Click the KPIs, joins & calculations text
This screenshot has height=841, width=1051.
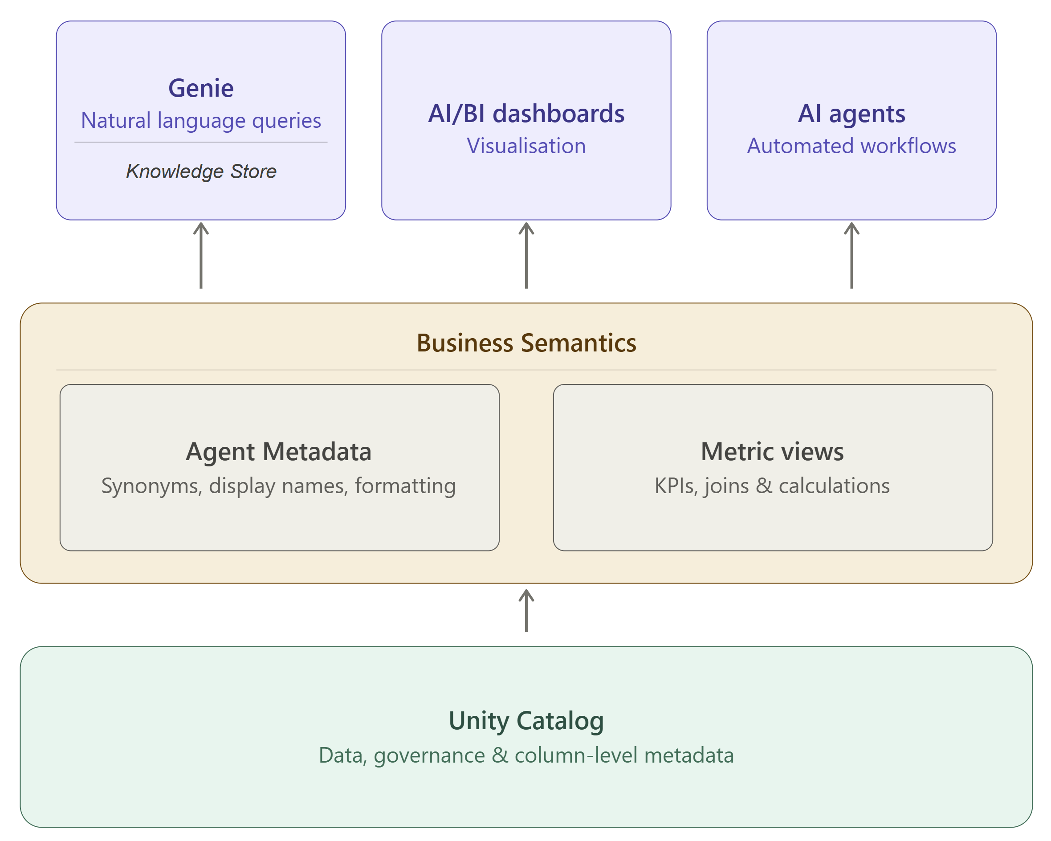click(772, 486)
